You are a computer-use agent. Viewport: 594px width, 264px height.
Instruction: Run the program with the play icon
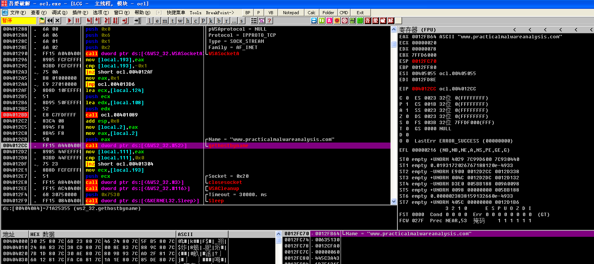click(x=70, y=21)
